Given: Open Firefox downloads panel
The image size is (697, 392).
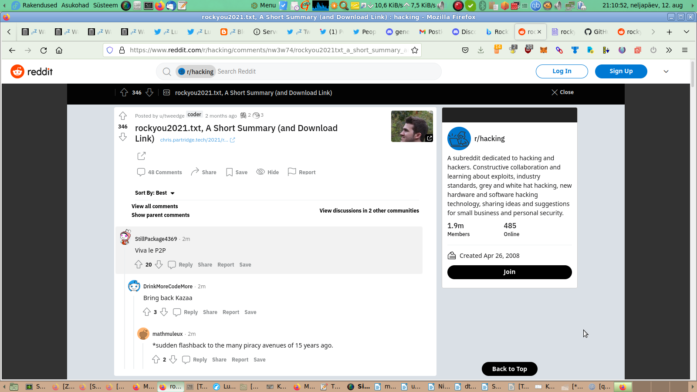Looking at the screenshot, I should tap(481, 50).
